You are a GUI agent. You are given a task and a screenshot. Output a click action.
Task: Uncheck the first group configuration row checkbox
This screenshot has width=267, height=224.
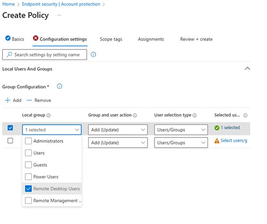10,127
